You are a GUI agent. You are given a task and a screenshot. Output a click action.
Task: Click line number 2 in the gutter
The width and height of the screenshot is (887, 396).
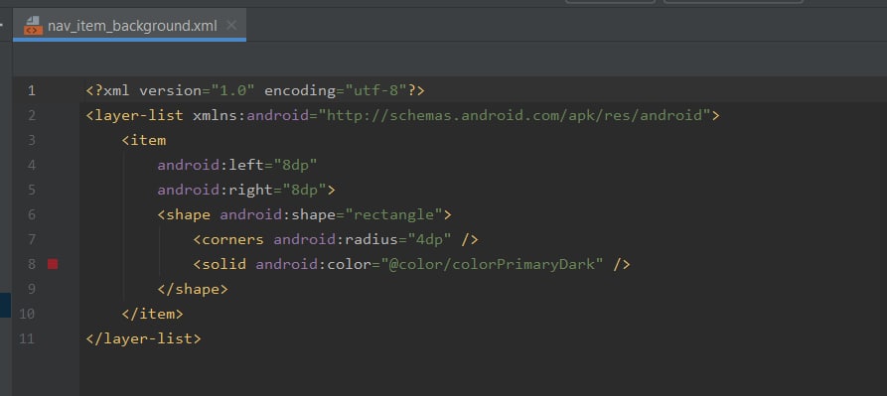click(31, 115)
